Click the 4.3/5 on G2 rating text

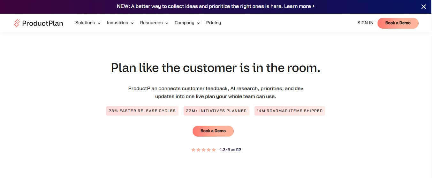pyautogui.click(x=230, y=150)
